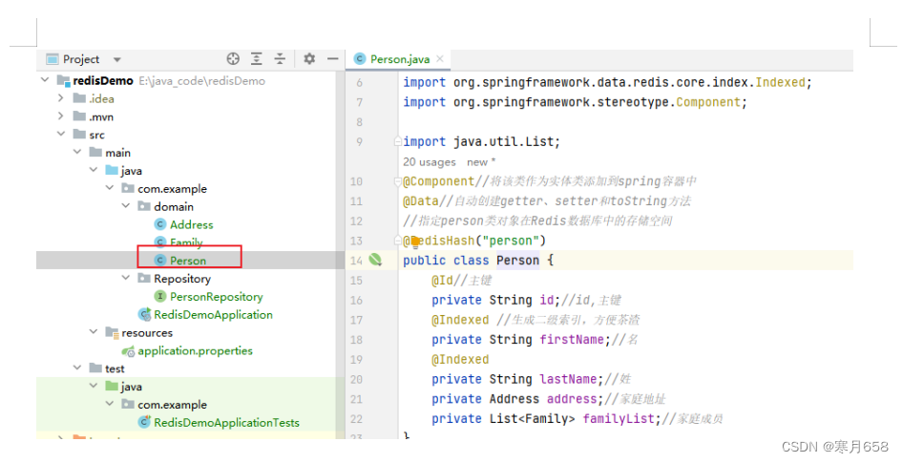Click the 20 usages inlay hint
The image size is (903, 463).
pos(429,162)
